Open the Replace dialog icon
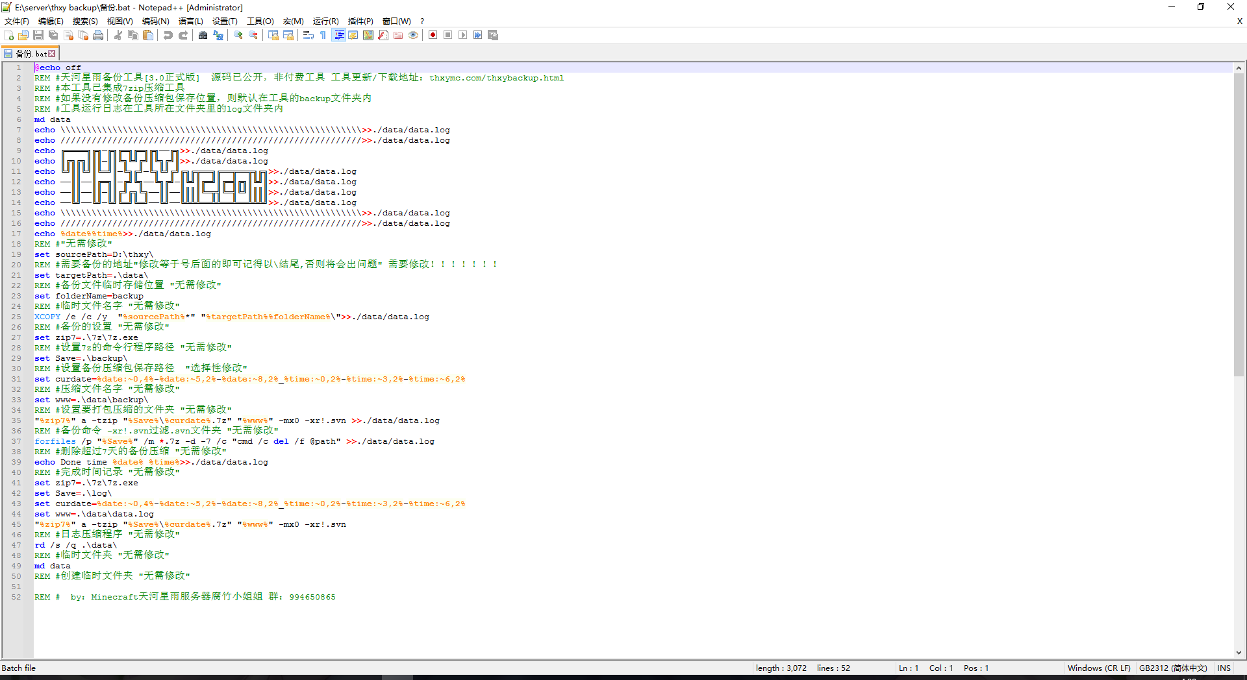The height and width of the screenshot is (680, 1247). click(218, 35)
